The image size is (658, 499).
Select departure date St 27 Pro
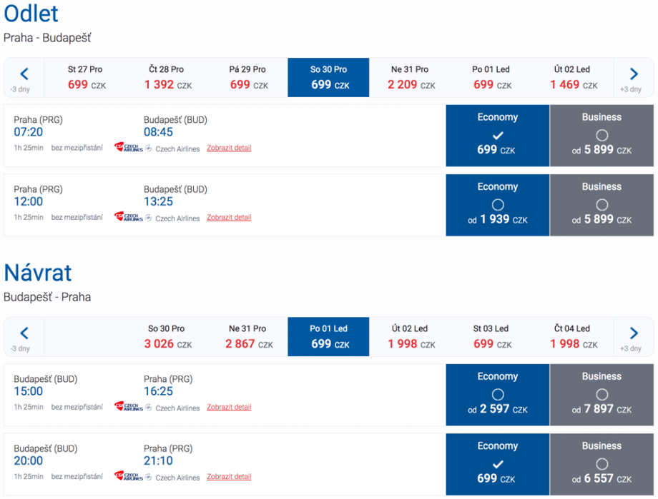tap(85, 77)
